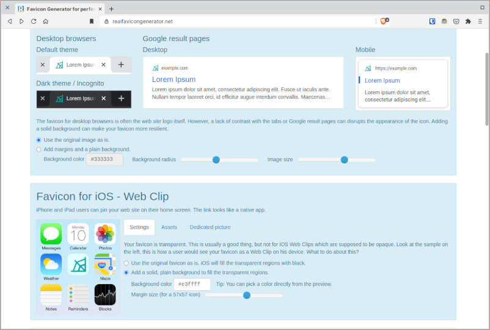The width and height of the screenshot is (490, 330).
Task: Click the Image size slider handle
Action: click(x=345, y=159)
